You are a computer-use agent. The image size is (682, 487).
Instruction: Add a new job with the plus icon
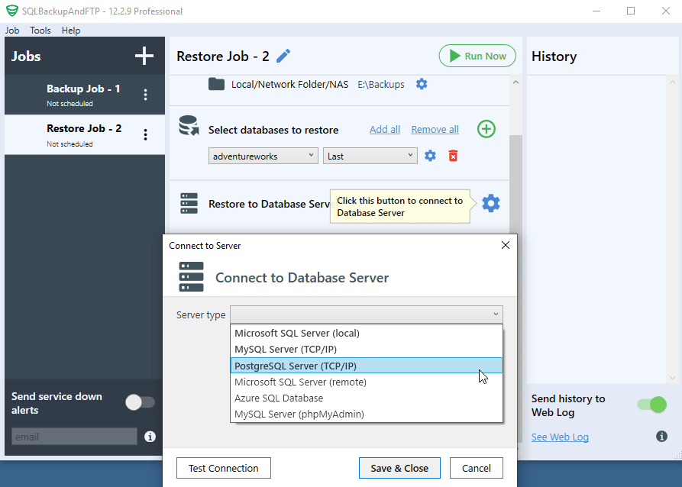(x=144, y=56)
